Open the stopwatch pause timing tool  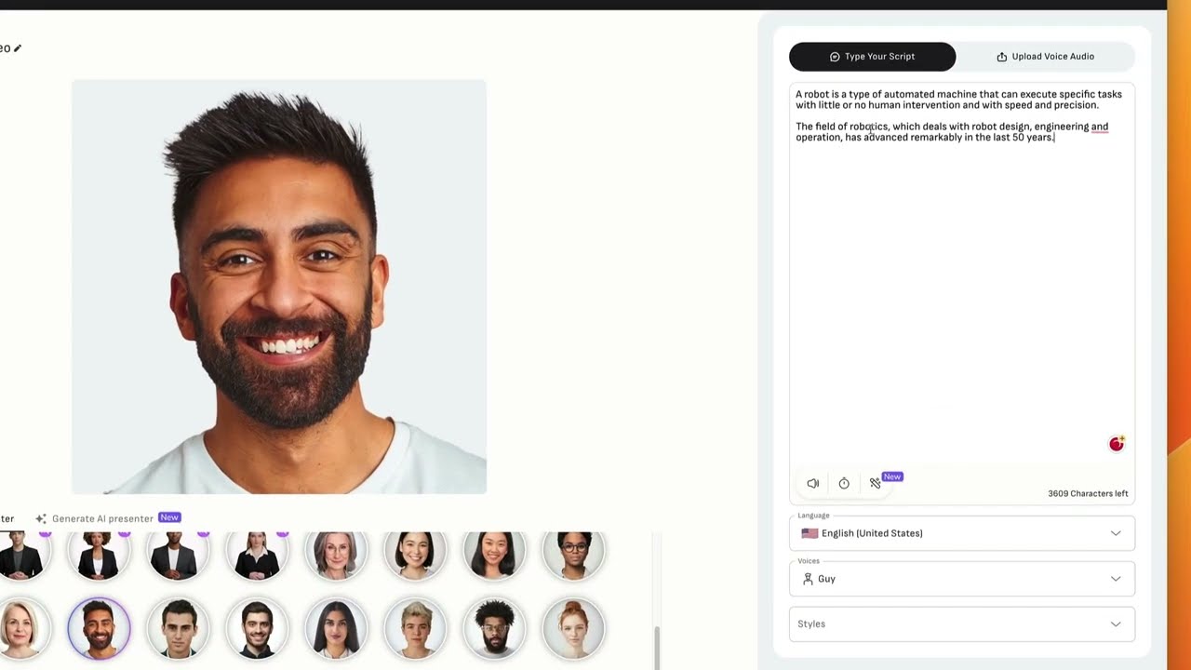point(844,483)
